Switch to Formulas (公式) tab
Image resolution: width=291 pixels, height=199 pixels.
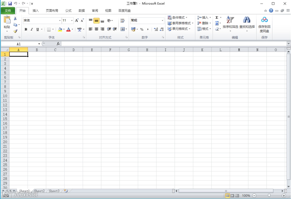click(68, 11)
